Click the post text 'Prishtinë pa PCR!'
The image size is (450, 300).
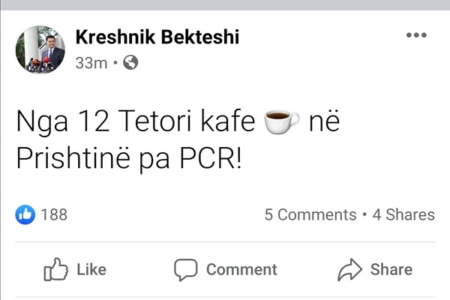129,159
